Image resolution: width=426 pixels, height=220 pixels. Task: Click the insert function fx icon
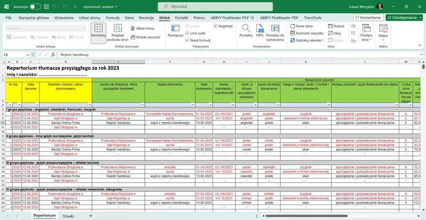(54, 55)
